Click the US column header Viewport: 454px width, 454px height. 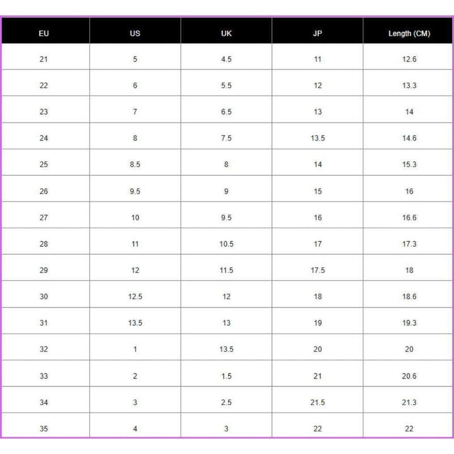tap(135, 33)
